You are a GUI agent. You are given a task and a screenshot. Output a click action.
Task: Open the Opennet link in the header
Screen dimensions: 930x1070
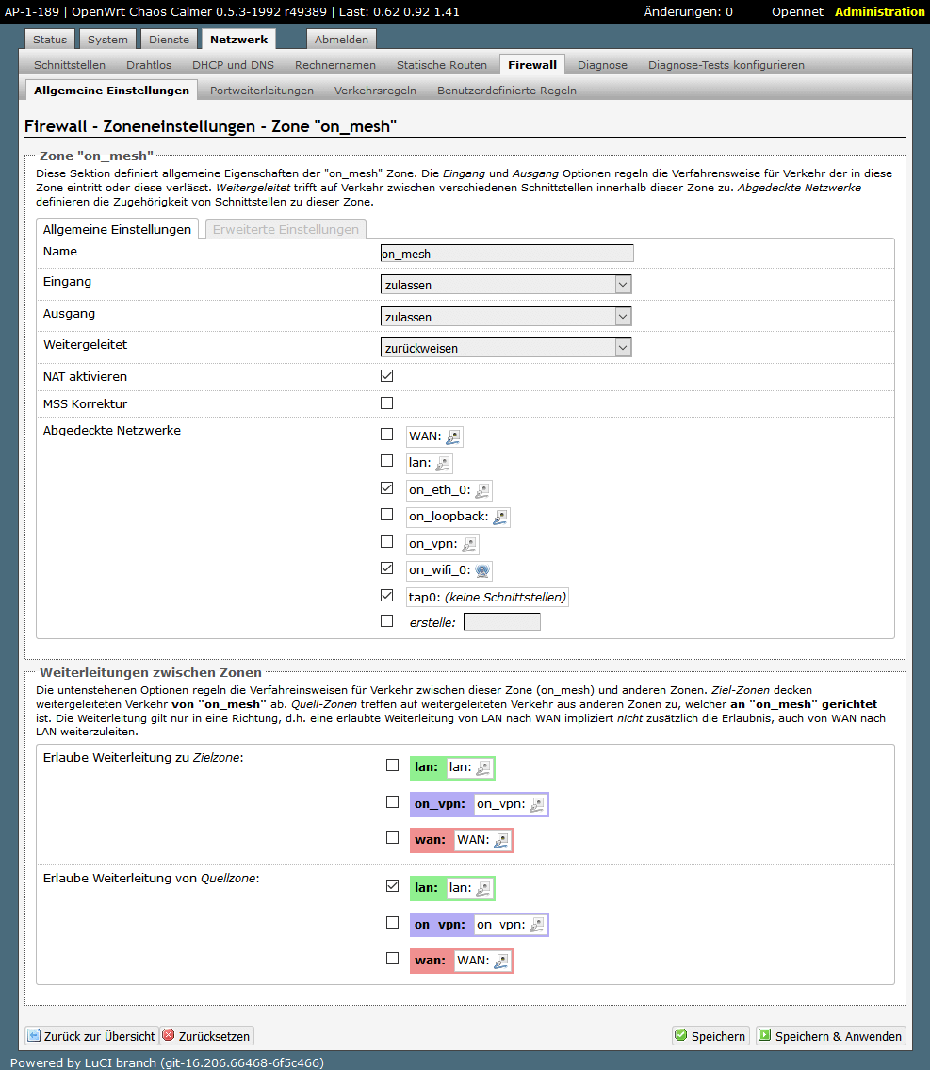[x=796, y=11]
